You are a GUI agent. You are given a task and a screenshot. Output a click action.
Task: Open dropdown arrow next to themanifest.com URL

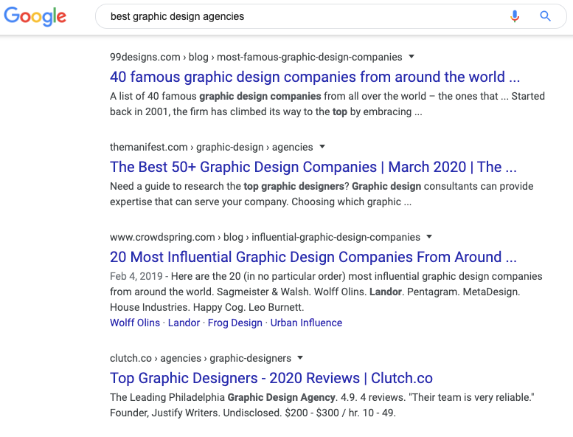click(x=322, y=147)
